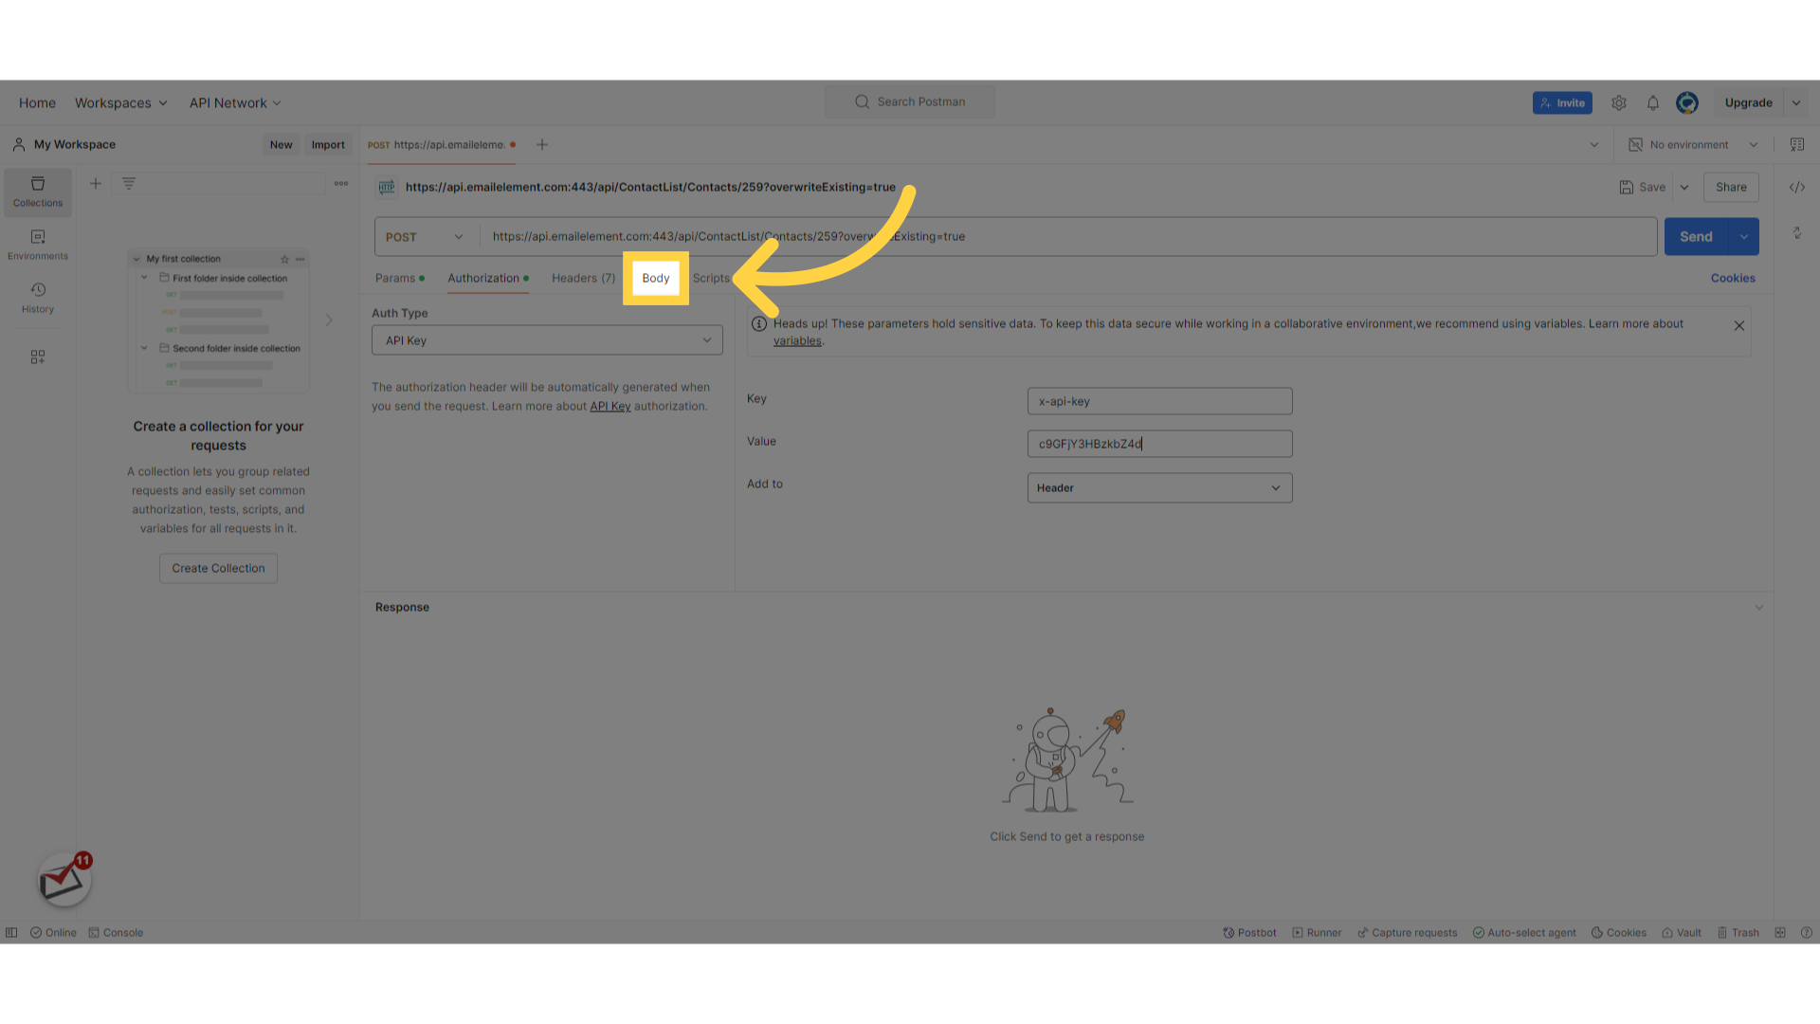This screenshot has height=1024, width=1820.
Task: Click the environment quick look icon
Action: click(x=1797, y=145)
